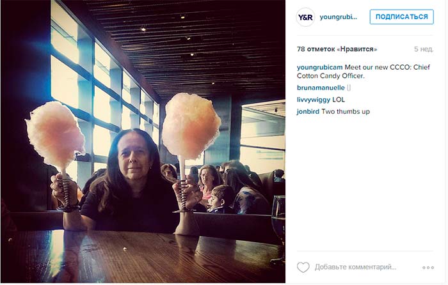Click the right cotton candy in the photo
Viewport: 448px width, 285px height.
(191, 125)
